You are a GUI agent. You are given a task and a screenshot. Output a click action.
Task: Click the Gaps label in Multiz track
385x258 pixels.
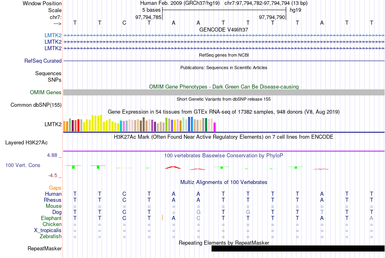[55, 188]
